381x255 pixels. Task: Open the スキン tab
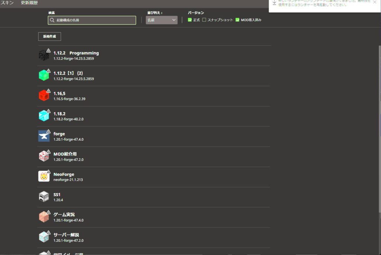click(x=7, y=3)
